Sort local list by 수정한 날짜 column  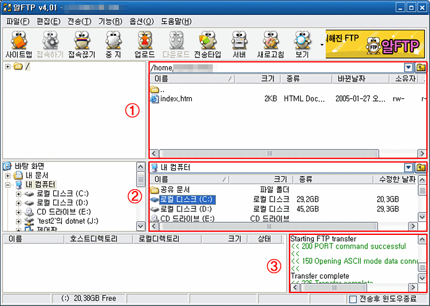tap(395, 179)
